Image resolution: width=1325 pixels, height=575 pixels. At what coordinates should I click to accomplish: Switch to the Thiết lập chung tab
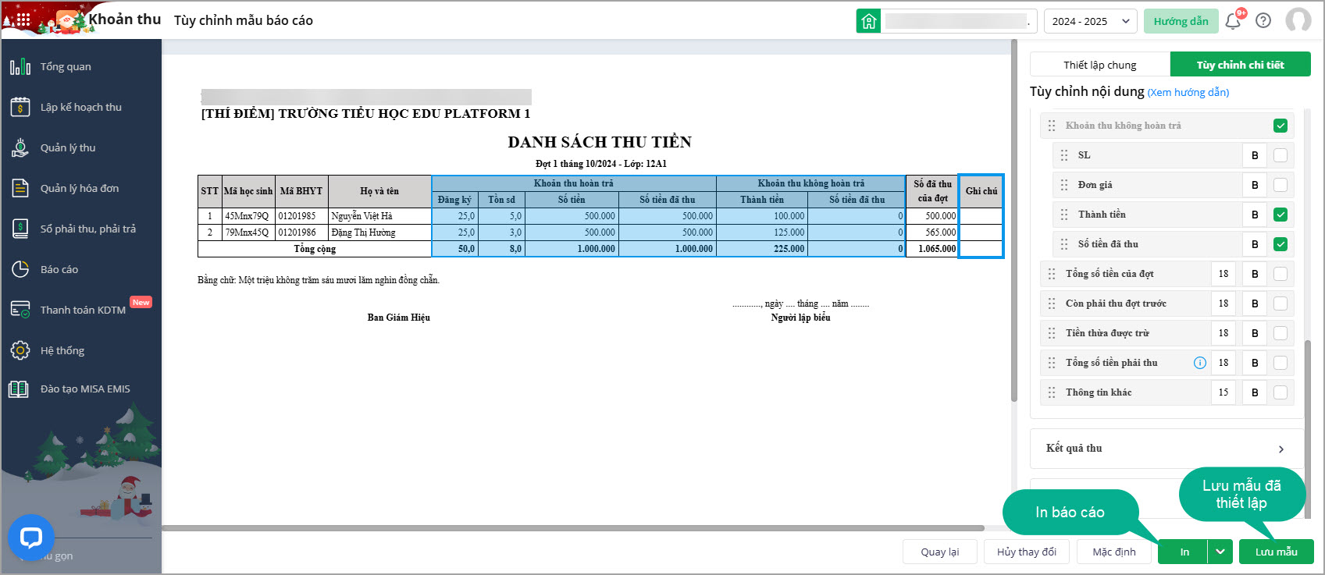[x=1100, y=65]
